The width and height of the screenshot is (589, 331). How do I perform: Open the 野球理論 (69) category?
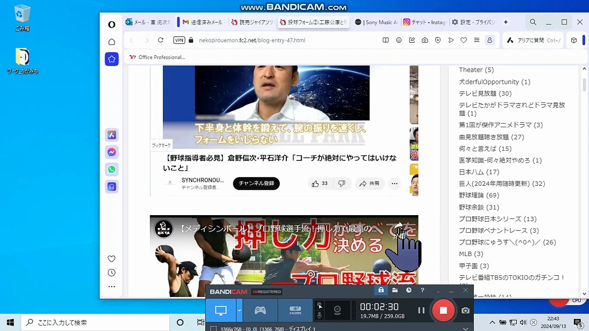point(479,195)
